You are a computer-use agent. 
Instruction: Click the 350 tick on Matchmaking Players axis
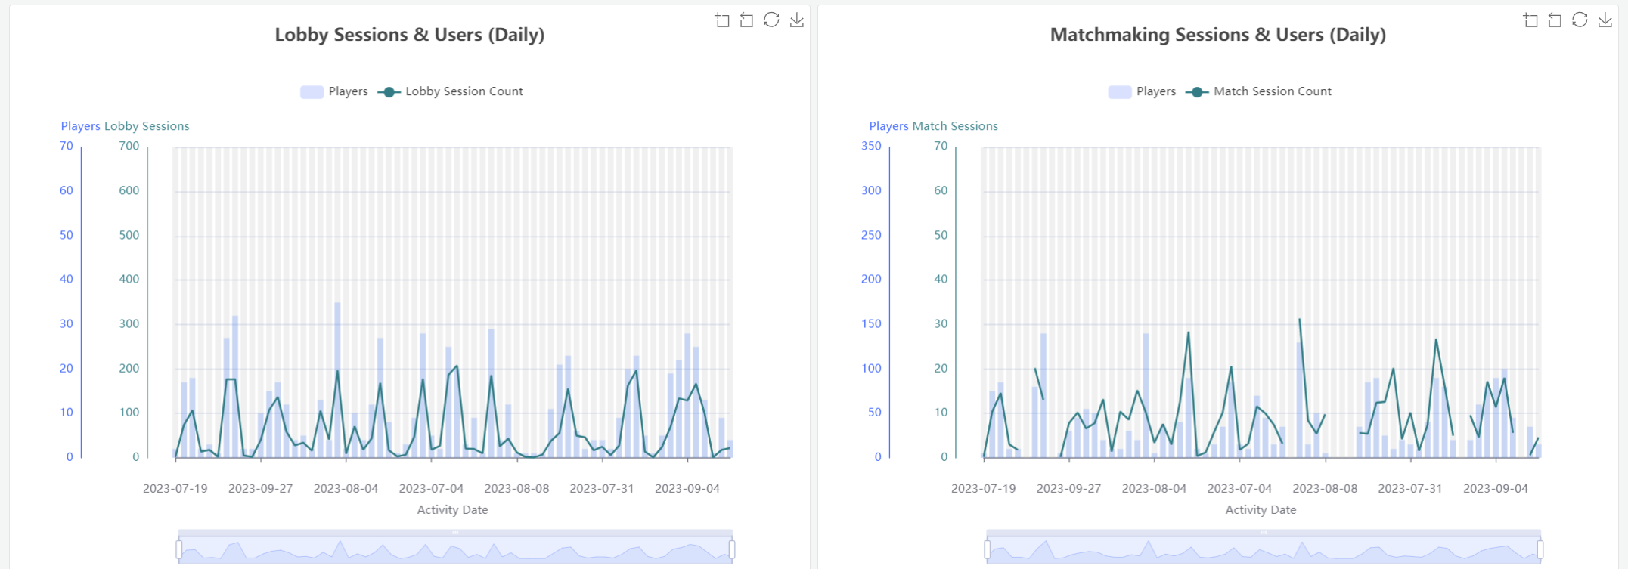point(871,146)
